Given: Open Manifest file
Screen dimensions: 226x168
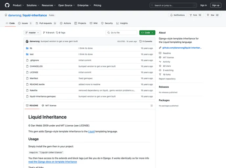Looking at the screenshot, I should coord(34,78).
